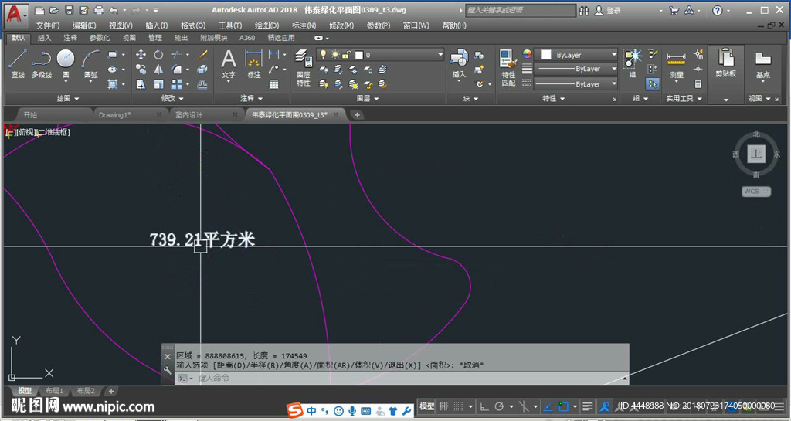The width and height of the screenshot is (791, 421).
Task: Click the Open file icon
Action: point(55,10)
